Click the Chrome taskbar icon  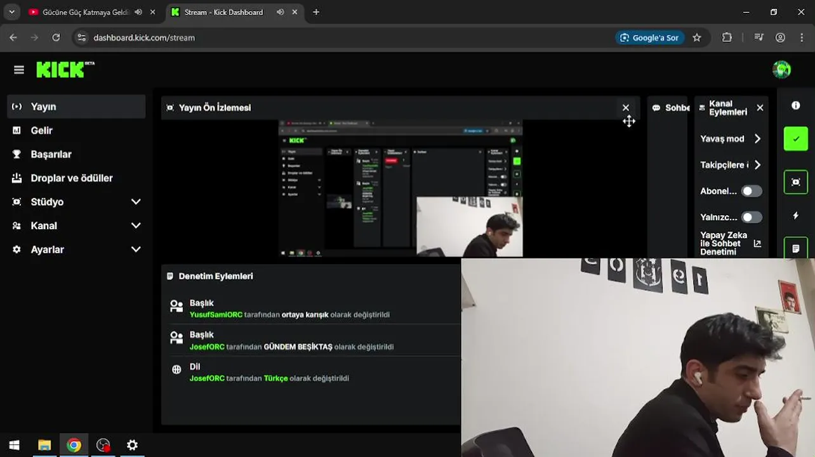pyautogui.click(x=74, y=445)
